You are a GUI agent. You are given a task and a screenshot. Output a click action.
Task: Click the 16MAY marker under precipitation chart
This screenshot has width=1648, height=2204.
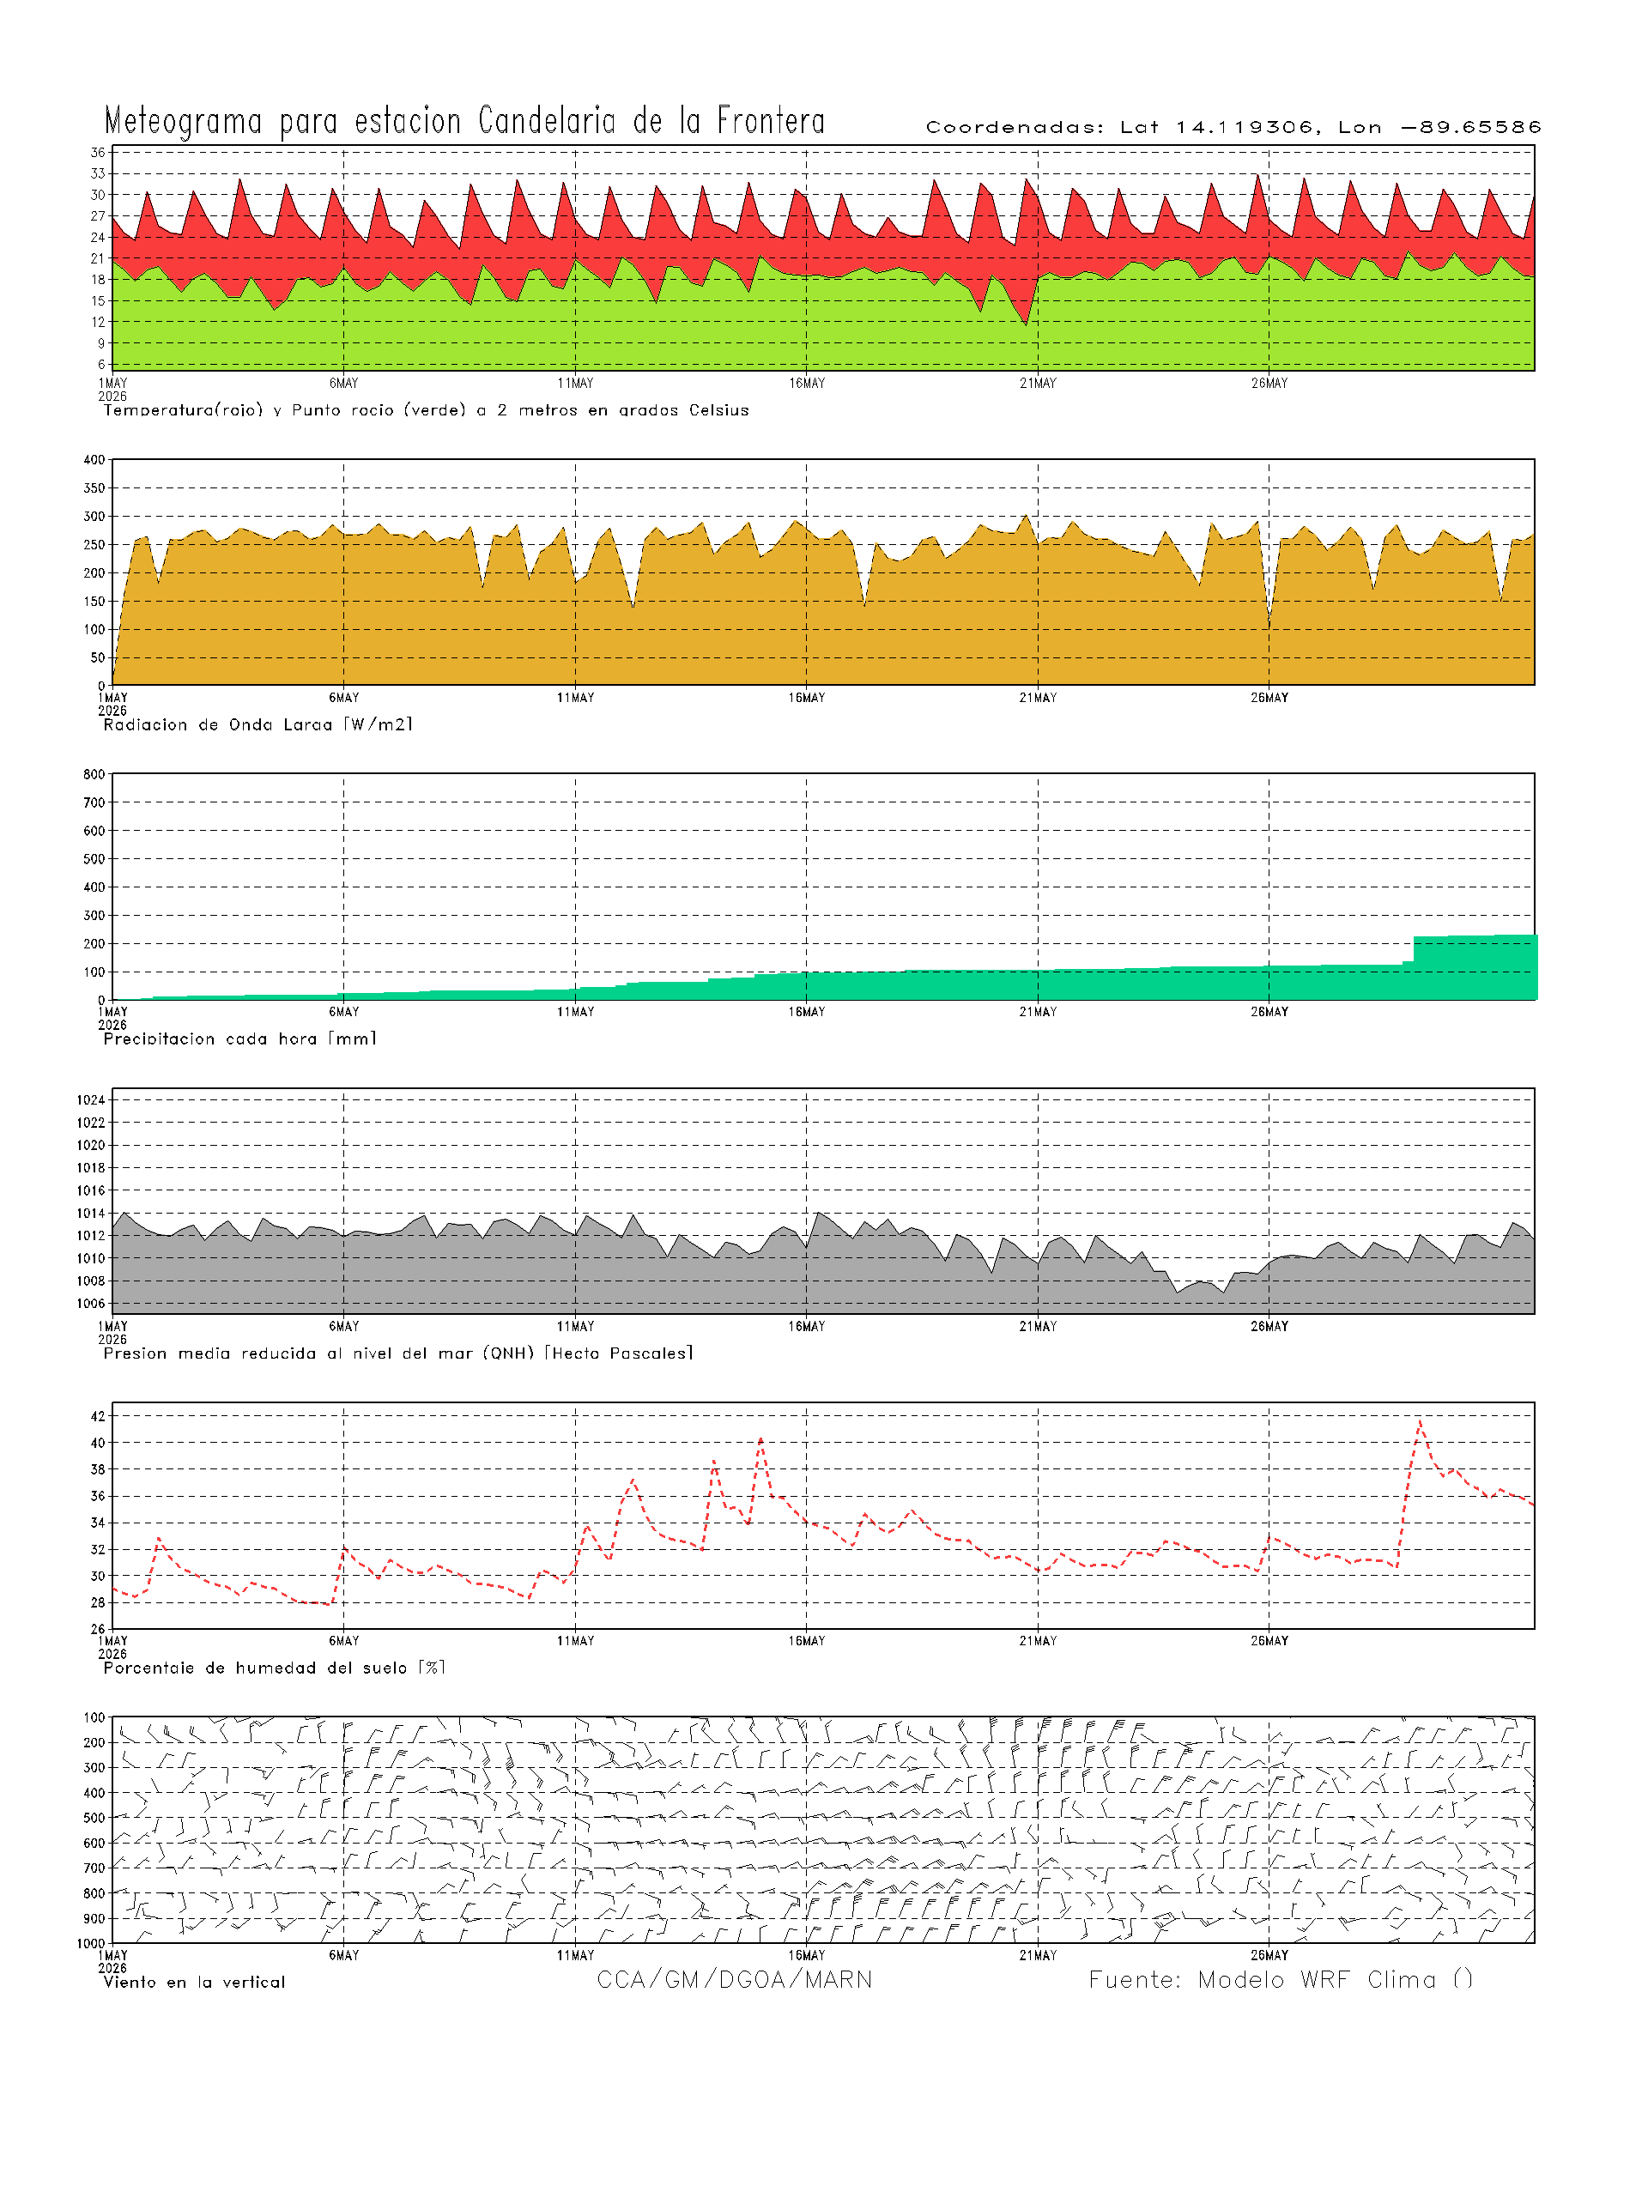point(806,1013)
